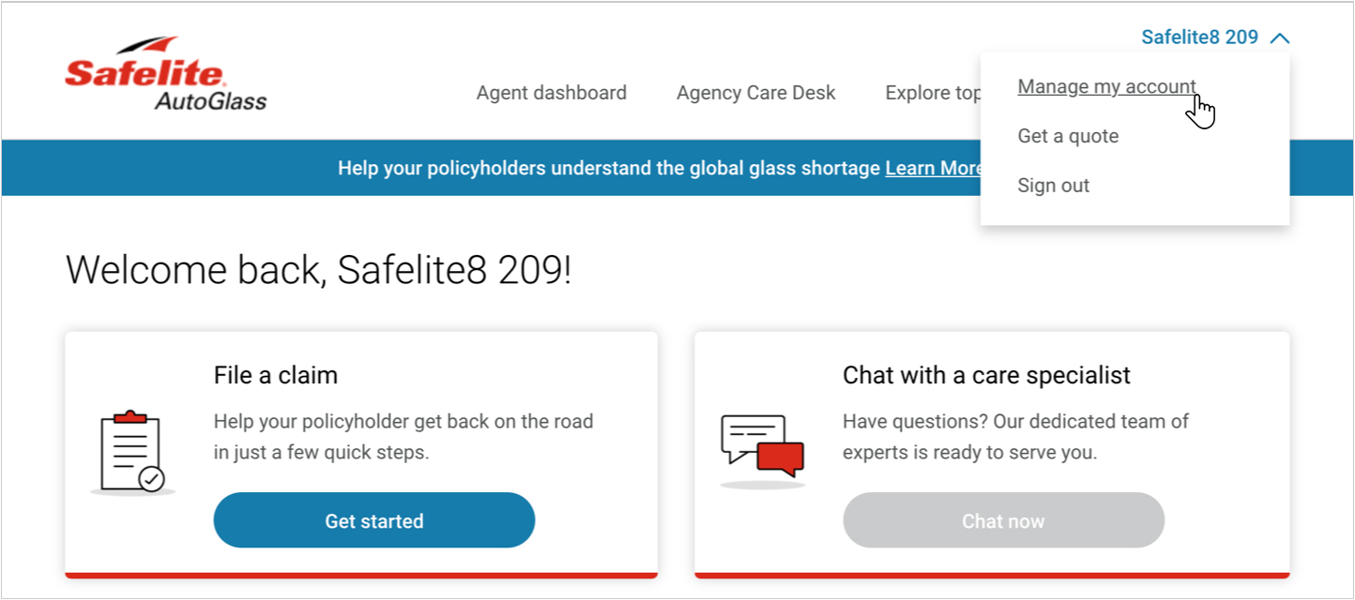Choose Sign out from the account menu
The width and height of the screenshot is (1355, 600).
1053,185
